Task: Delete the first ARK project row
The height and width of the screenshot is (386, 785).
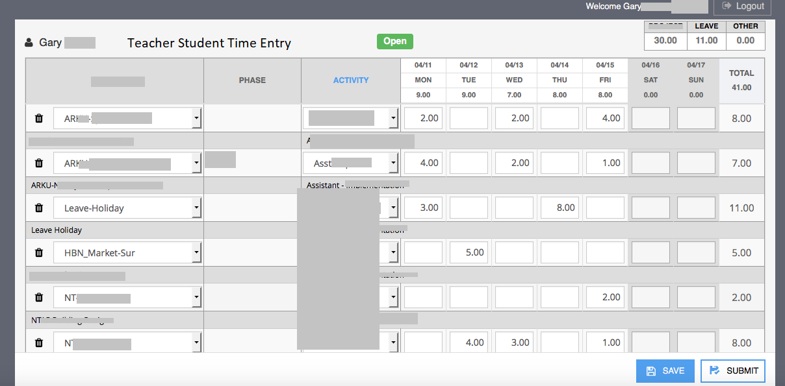Action: pos(39,119)
